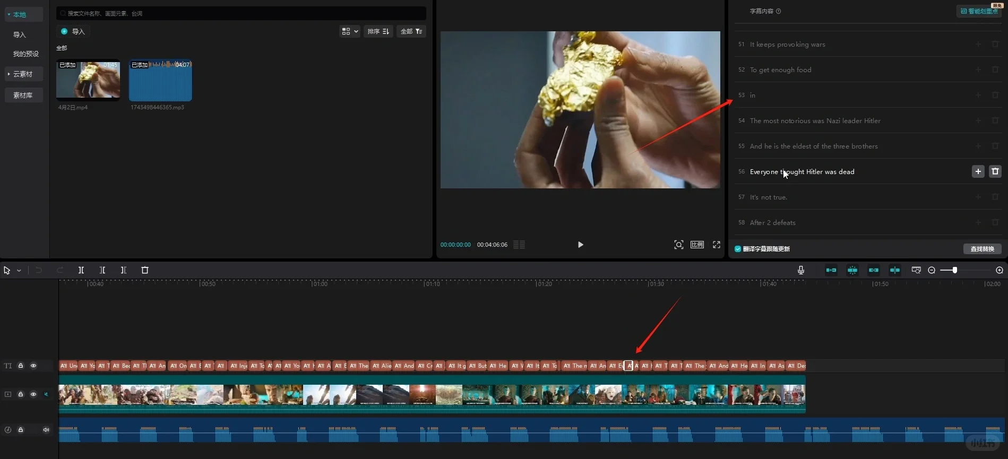The height and width of the screenshot is (459, 1008).
Task: Lock the subtitle text track
Action: coord(21,366)
